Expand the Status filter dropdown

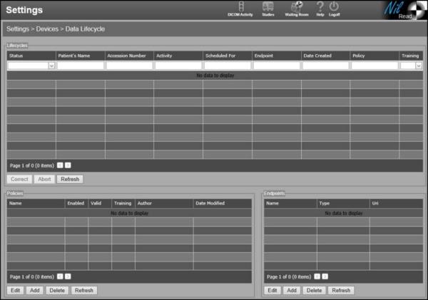pyautogui.click(x=51, y=66)
